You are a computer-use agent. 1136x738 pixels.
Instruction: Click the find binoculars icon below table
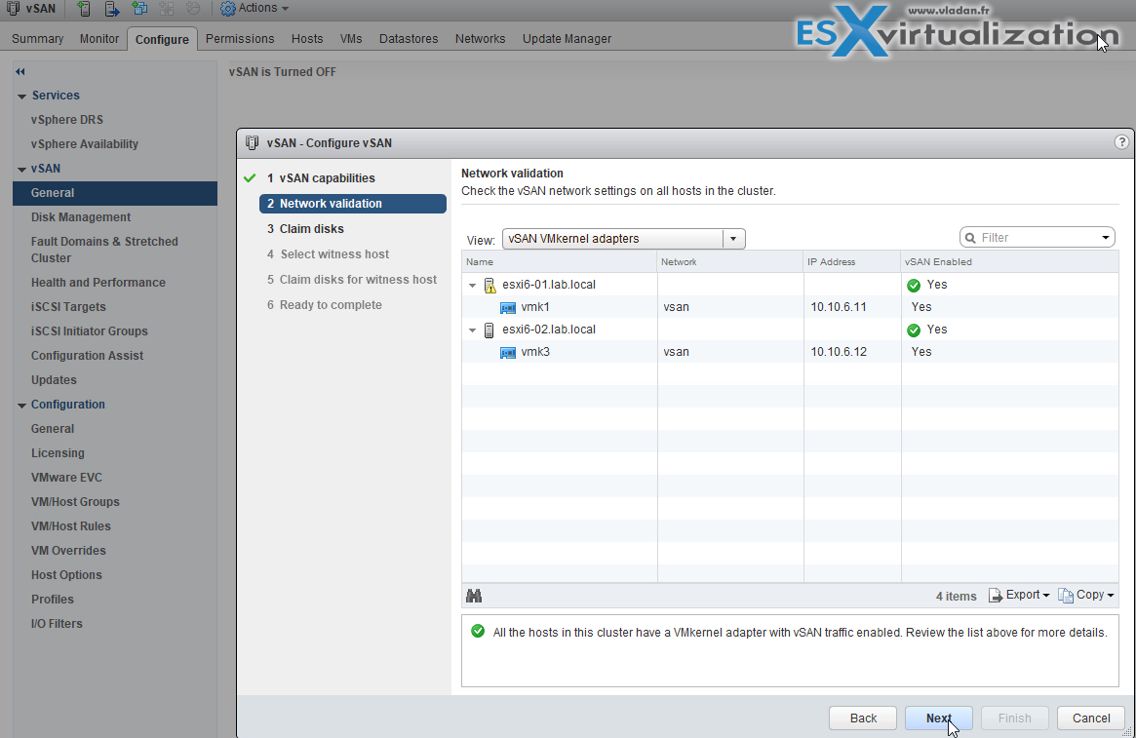[474, 596]
